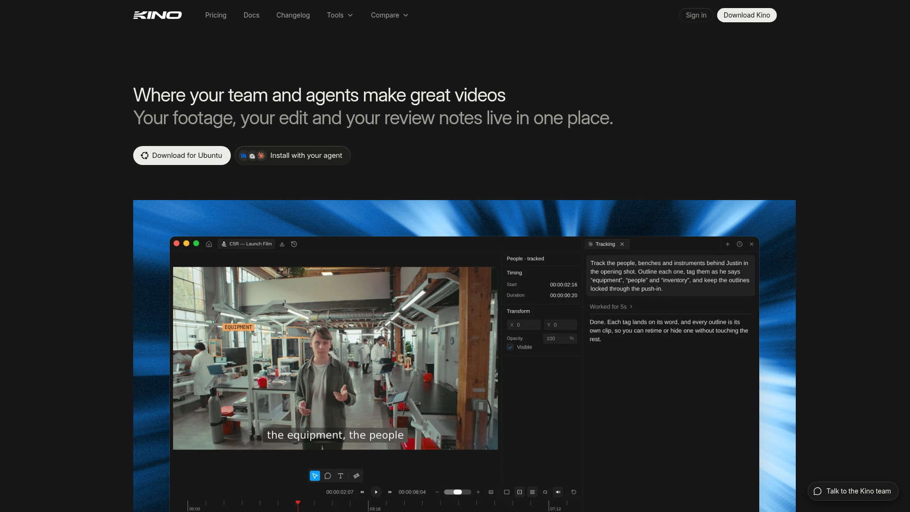Image resolution: width=910 pixels, height=512 pixels.
Task: Select the razor cut tool
Action: [356, 475]
